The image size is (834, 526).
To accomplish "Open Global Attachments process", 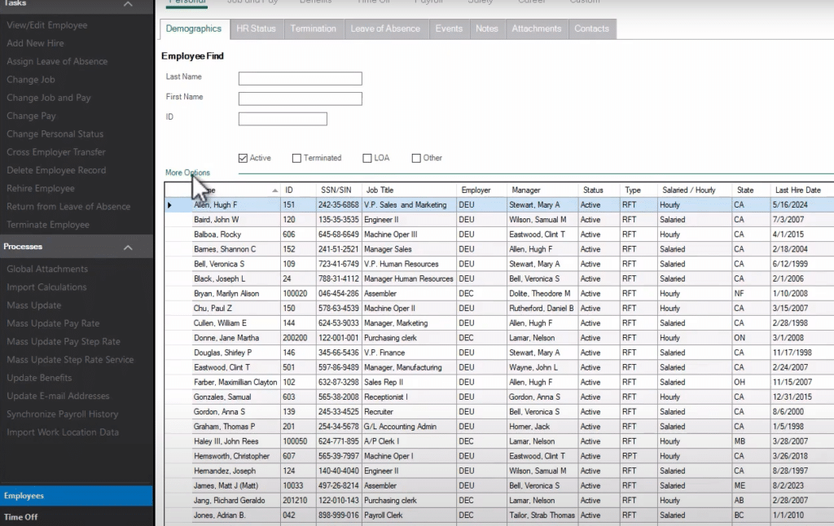I will tap(47, 270).
